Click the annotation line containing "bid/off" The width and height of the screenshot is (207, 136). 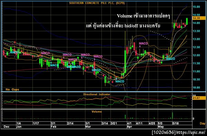click(123, 26)
